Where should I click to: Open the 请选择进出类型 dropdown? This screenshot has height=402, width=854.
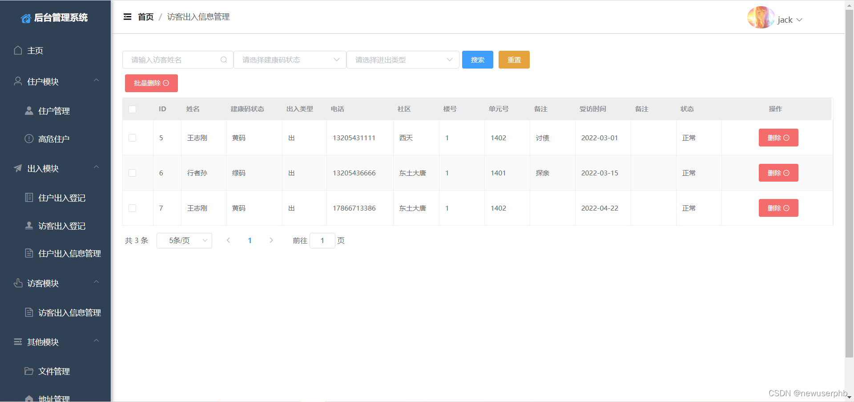coord(403,60)
